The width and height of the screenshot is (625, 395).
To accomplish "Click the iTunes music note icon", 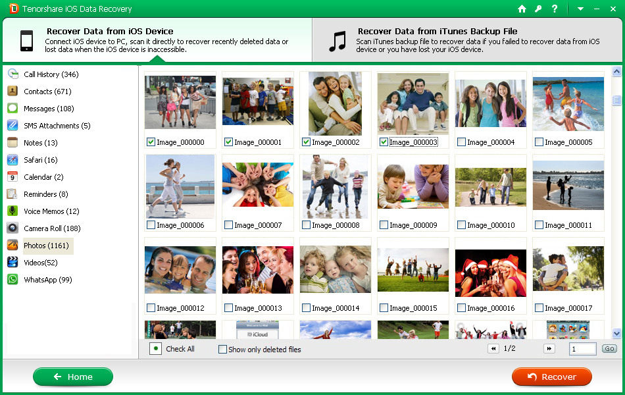I will point(337,41).
